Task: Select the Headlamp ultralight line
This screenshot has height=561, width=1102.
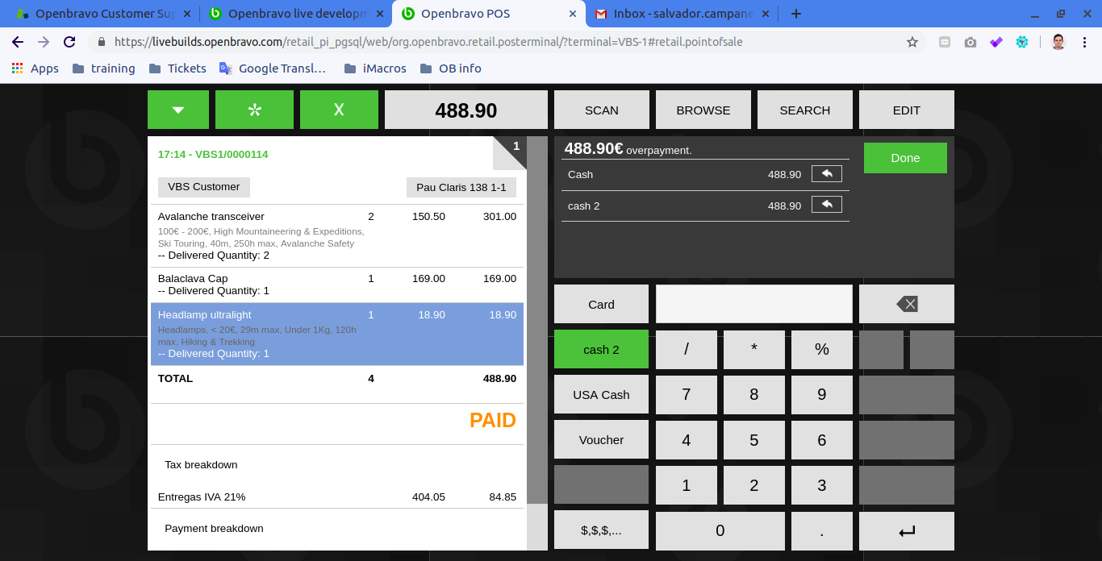Action: click(x=337, y=335)
